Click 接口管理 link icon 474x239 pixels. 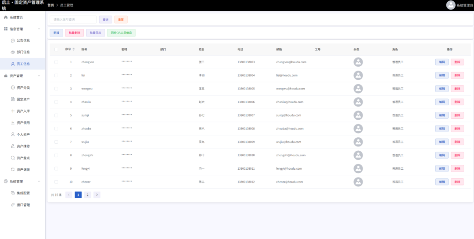point(13,204)
